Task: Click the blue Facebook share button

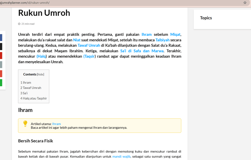Action: [1, 37]
